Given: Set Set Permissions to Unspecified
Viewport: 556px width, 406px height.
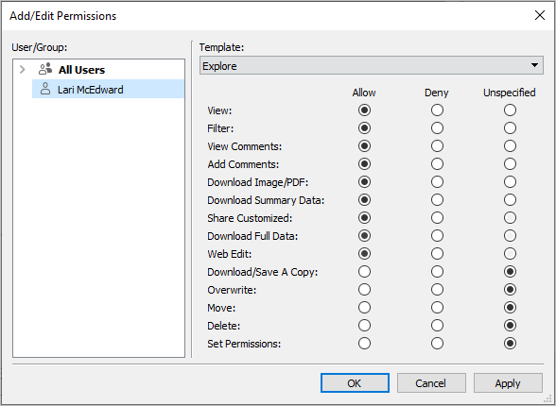Looking at the screenshot, I should tap(510, 343).
